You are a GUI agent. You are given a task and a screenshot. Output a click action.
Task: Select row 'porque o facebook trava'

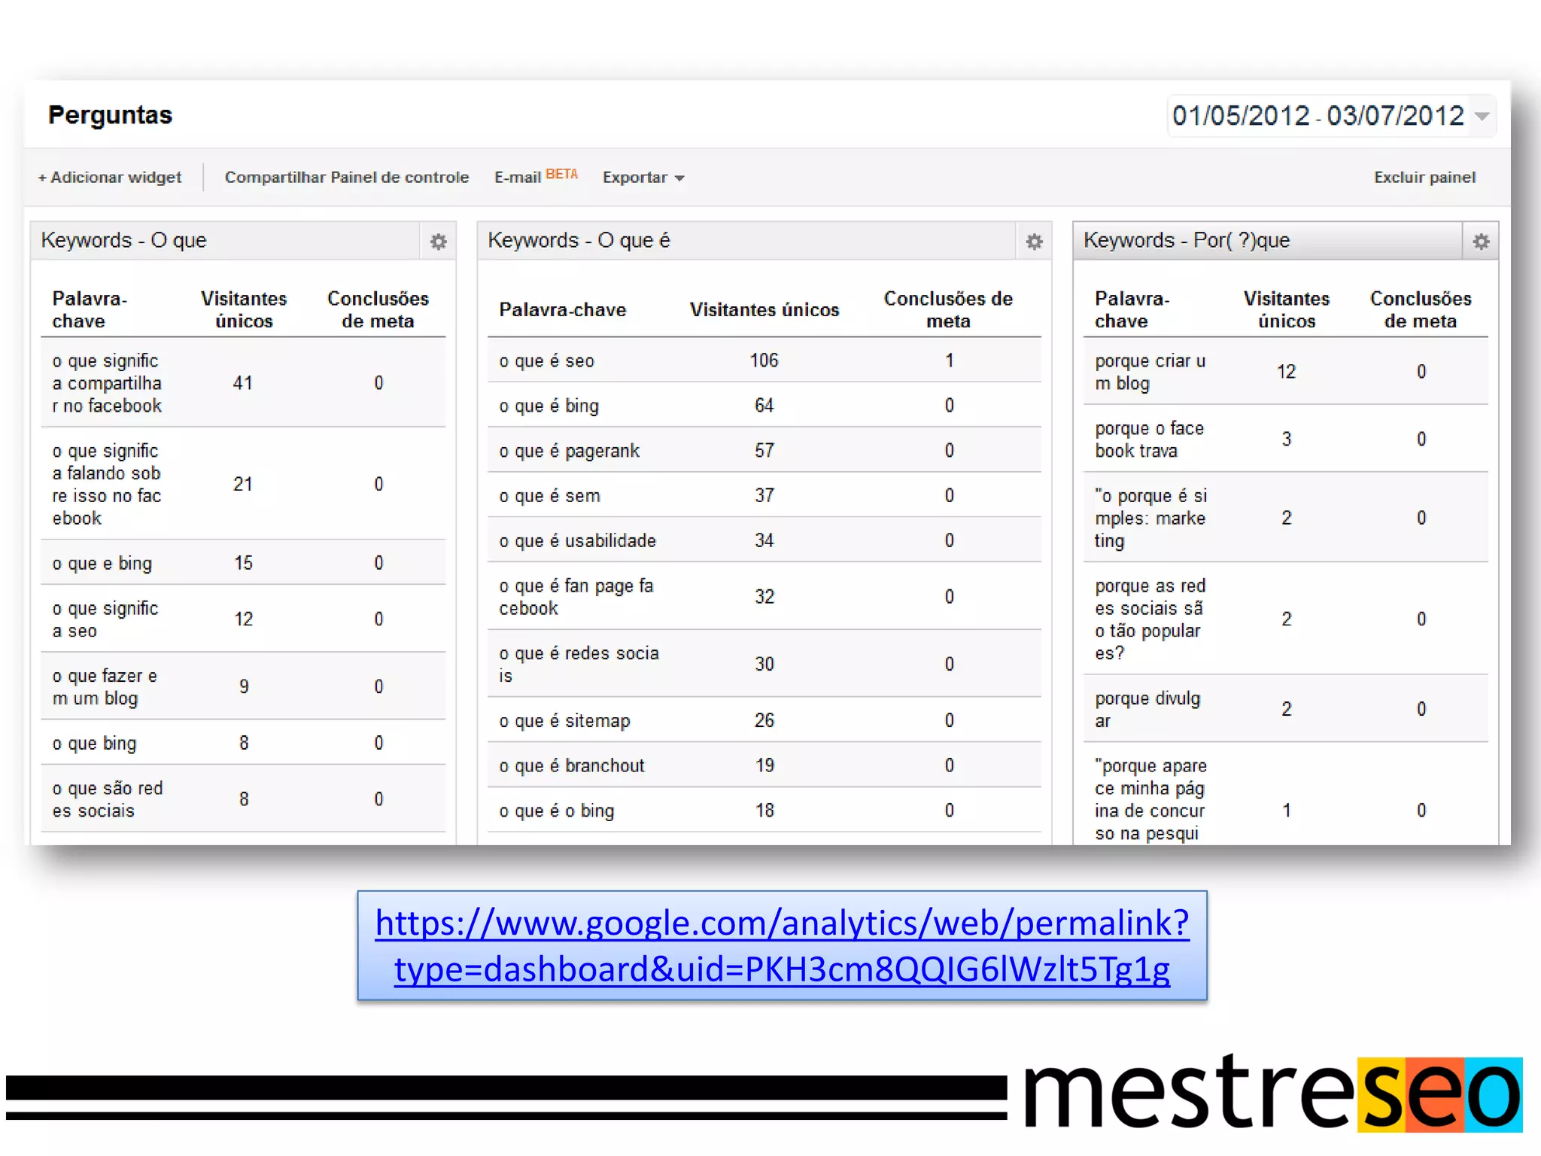(1286, 439)
